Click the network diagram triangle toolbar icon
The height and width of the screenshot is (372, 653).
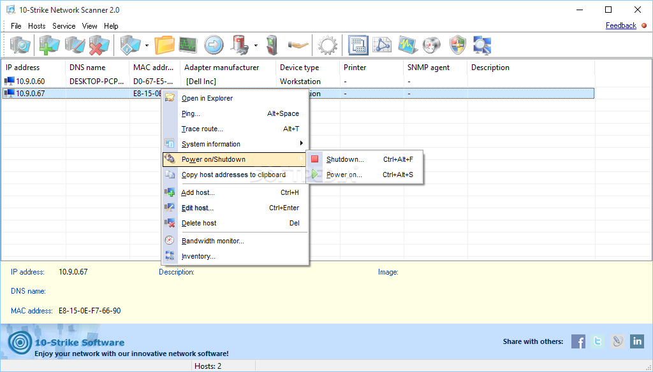[382, 45]
